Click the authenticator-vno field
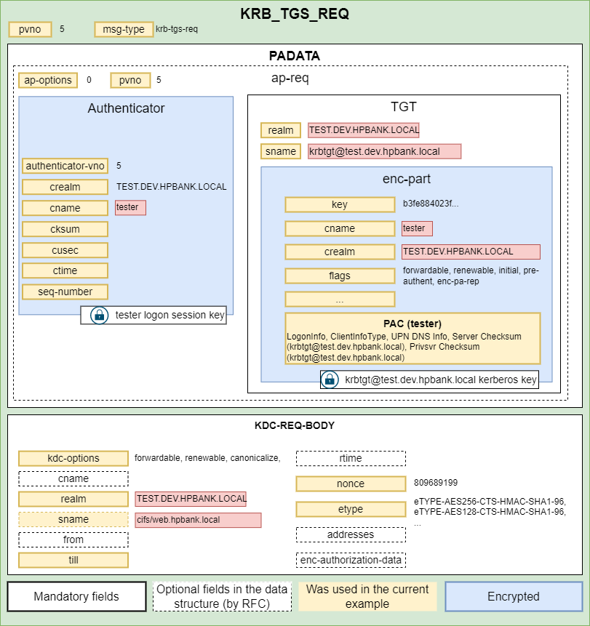This screenshot has width=590, height=626. click(x=65, y=166)
